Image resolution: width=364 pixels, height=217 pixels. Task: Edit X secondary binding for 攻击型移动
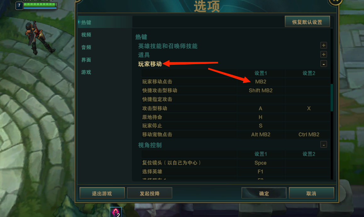[x=309, y=108]
